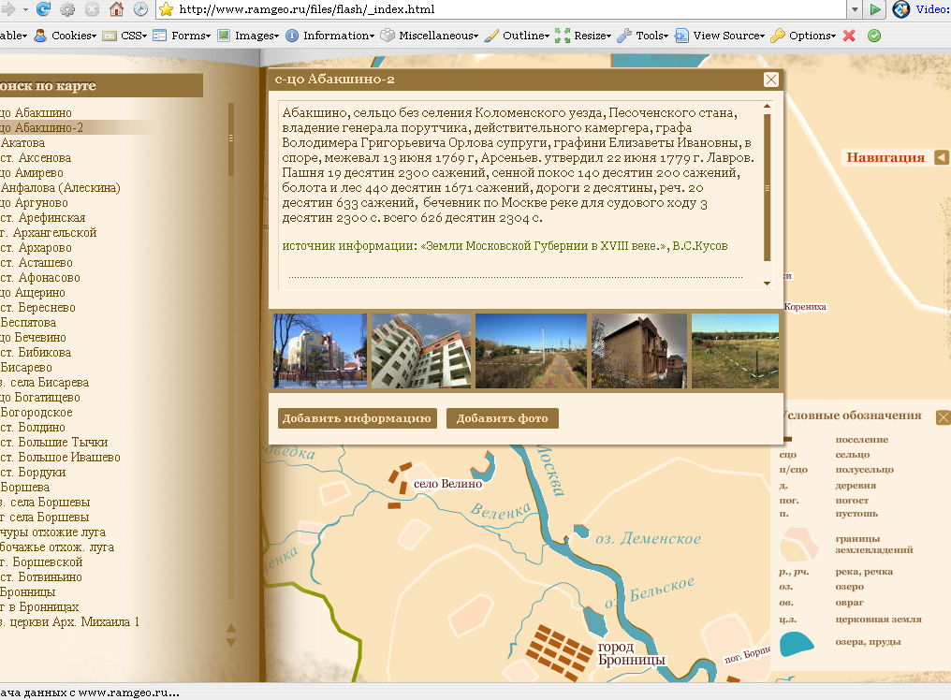This screenshot has width=951, height=700.
Task: Click the red X error icon in toolbar
Action: point(849,36)
